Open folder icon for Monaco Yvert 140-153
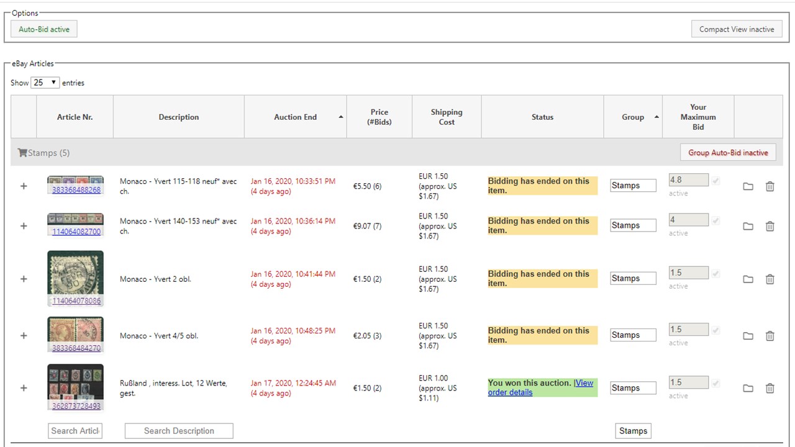Screen dimensions: 795x447 (748, 226)
